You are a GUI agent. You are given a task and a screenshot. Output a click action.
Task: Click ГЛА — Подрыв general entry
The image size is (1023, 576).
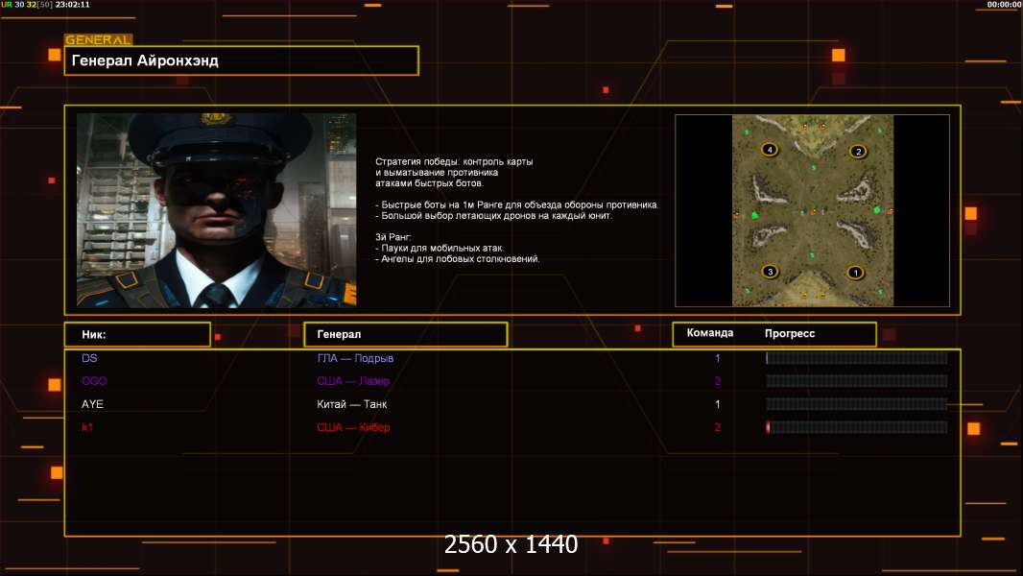point(355,358)
